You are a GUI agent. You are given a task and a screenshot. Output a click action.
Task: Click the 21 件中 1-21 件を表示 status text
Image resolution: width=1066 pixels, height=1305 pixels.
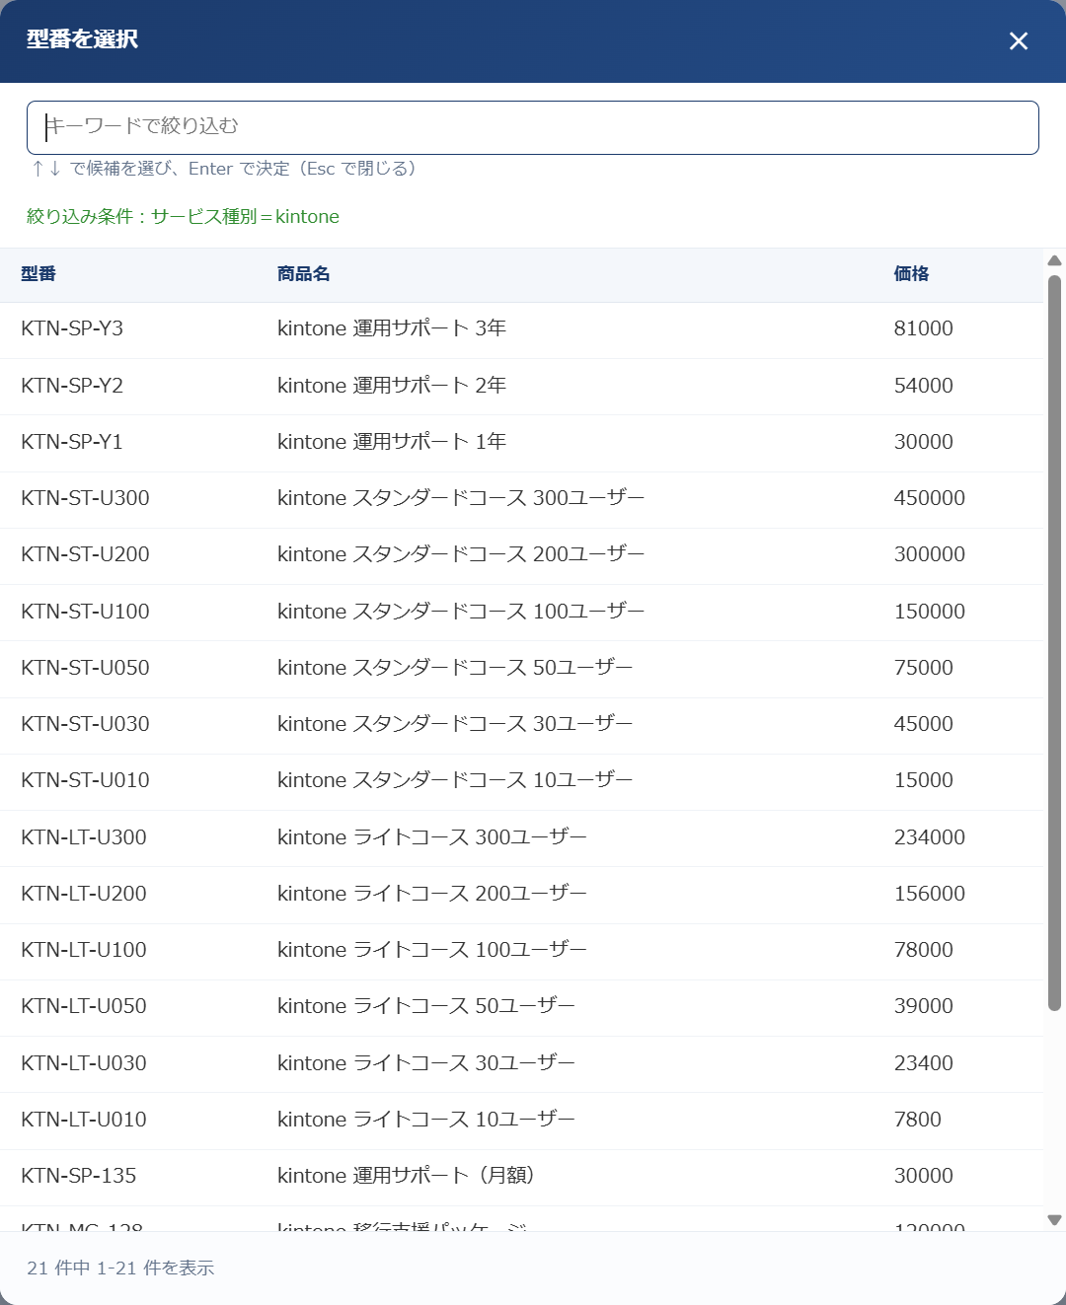click(x=120, y=1269)
